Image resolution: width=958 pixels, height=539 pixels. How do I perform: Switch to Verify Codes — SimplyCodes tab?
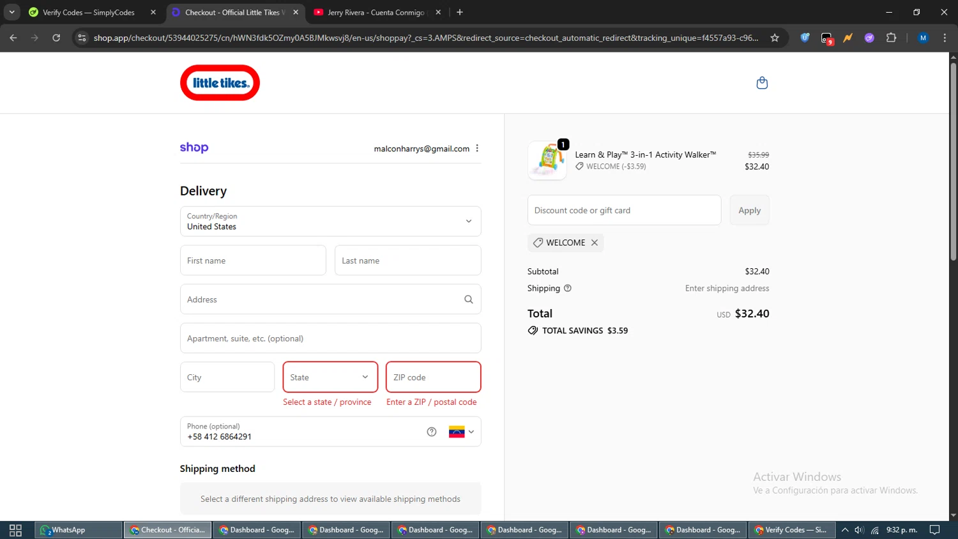[89, 12]
